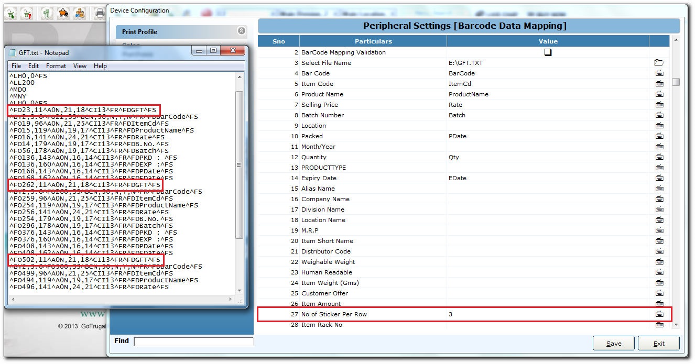Click Notepad vertical scrollbar down arrow

(x=240, y=290)
